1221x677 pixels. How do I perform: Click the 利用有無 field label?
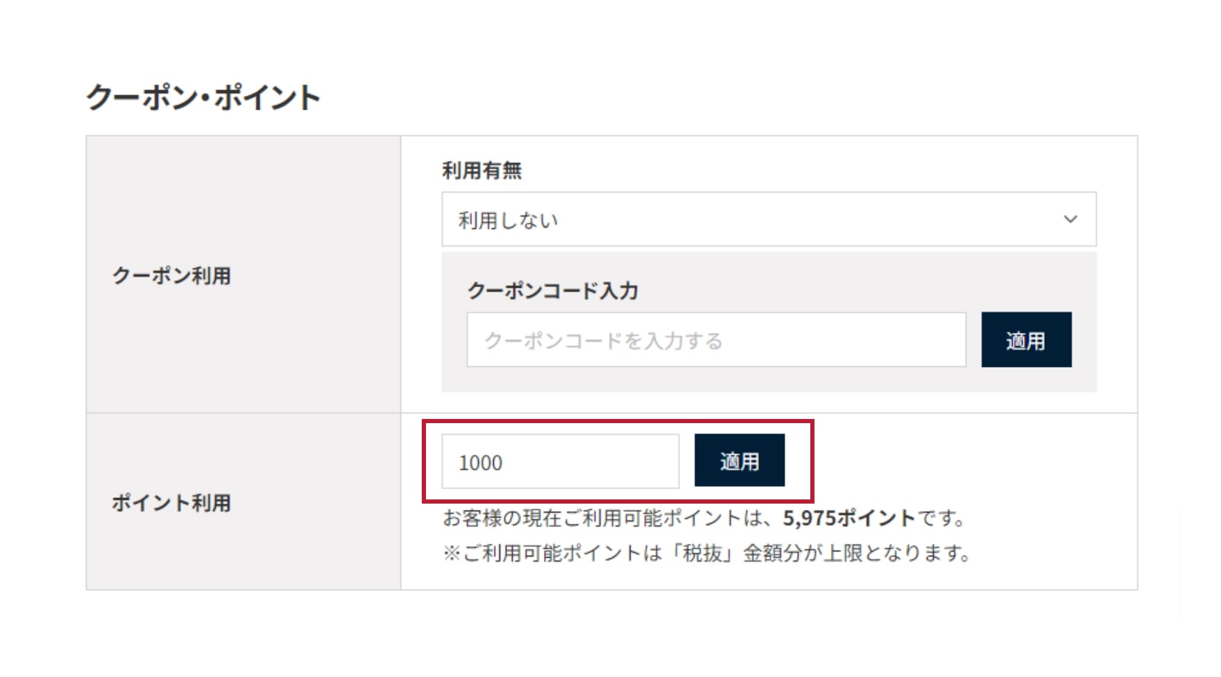(481, 170)
